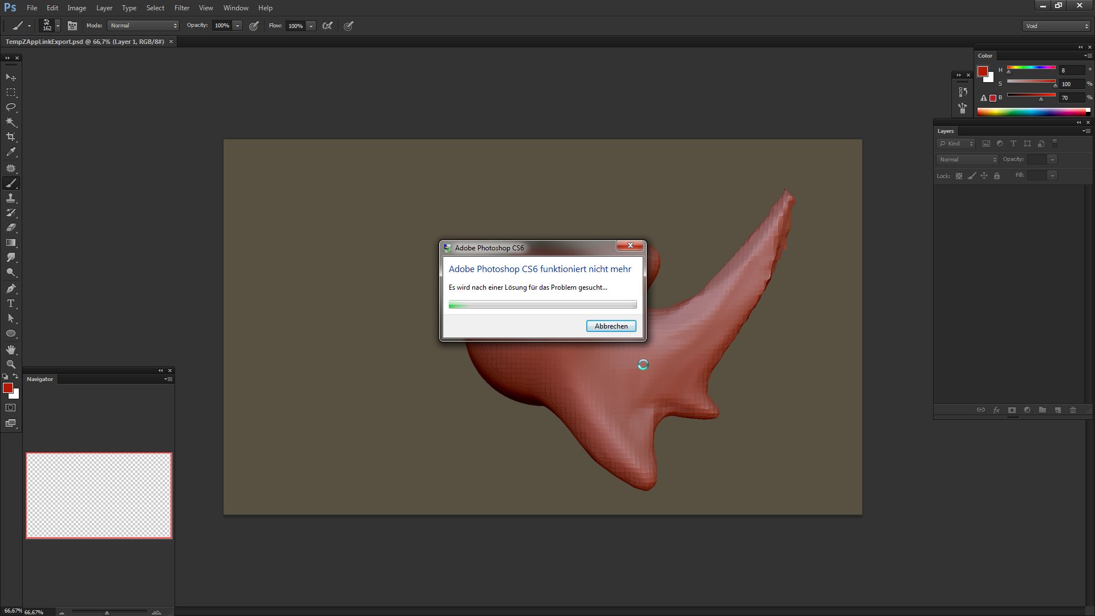Click the Hue value field
Viewport: 1095px width, 616px height.
[1072, 70]
